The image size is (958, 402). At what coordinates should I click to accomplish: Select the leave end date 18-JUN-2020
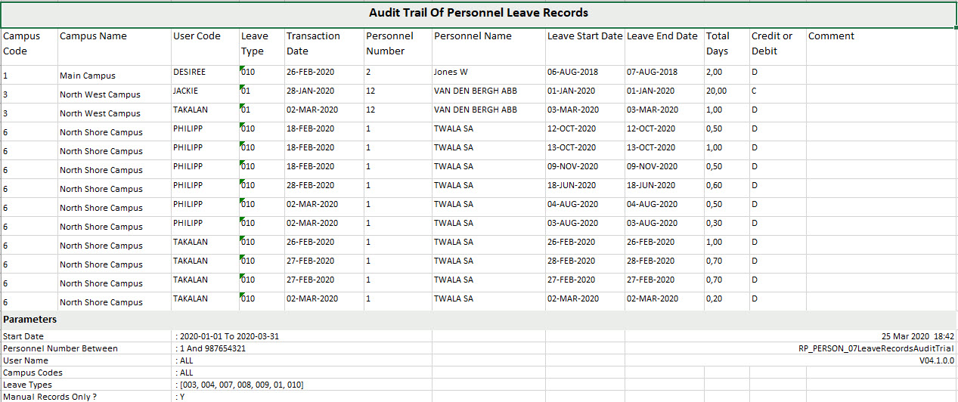coord(650,186)
